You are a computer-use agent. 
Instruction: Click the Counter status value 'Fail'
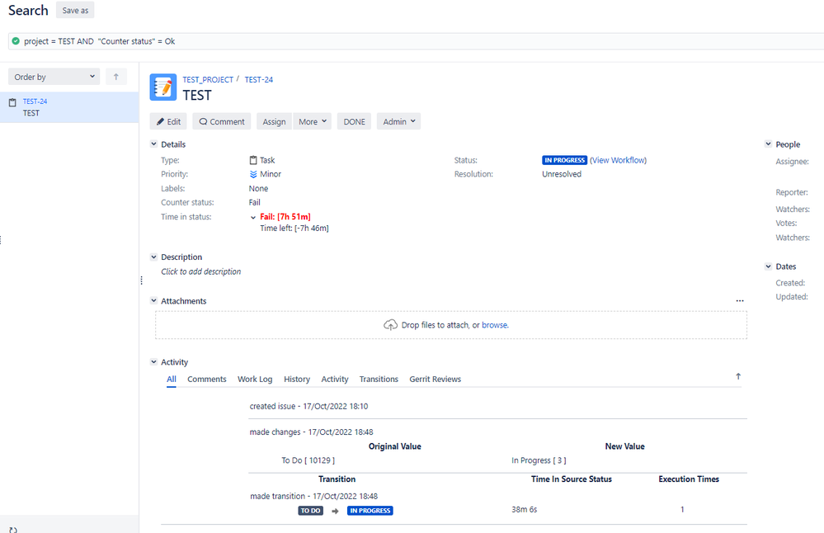point(254,202)
